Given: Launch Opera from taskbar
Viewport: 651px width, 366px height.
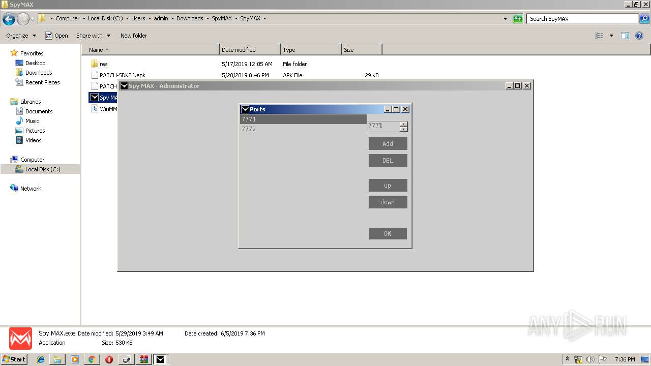Looking at the screenshot, I should pos(109,359).
